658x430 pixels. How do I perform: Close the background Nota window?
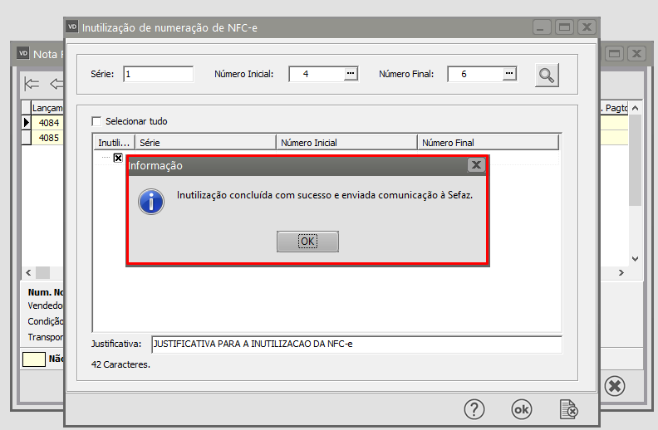[x=637, y=54]
